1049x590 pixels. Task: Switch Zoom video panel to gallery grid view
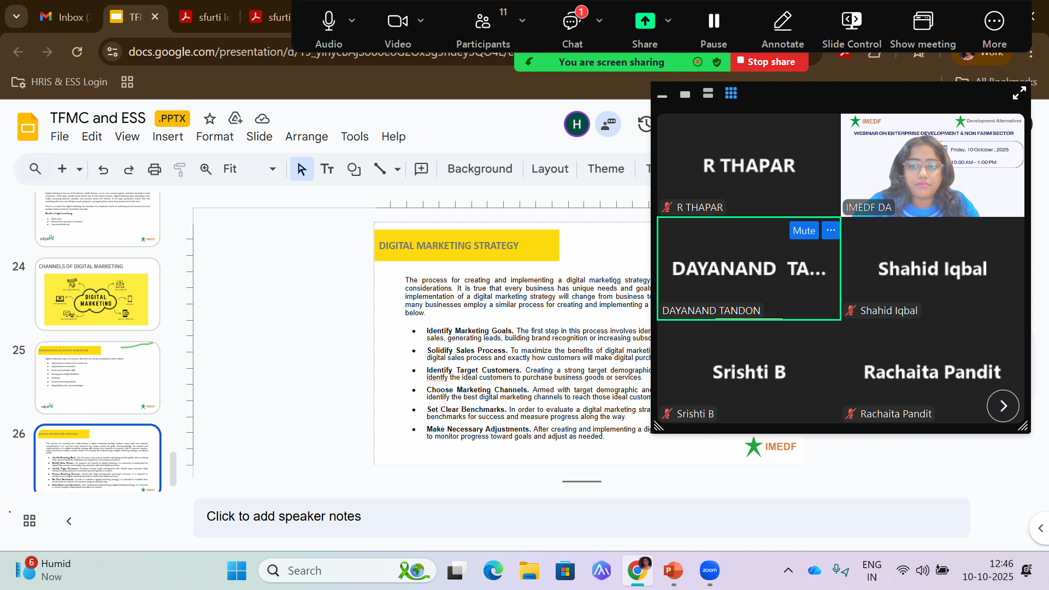[x=731, y=93]
